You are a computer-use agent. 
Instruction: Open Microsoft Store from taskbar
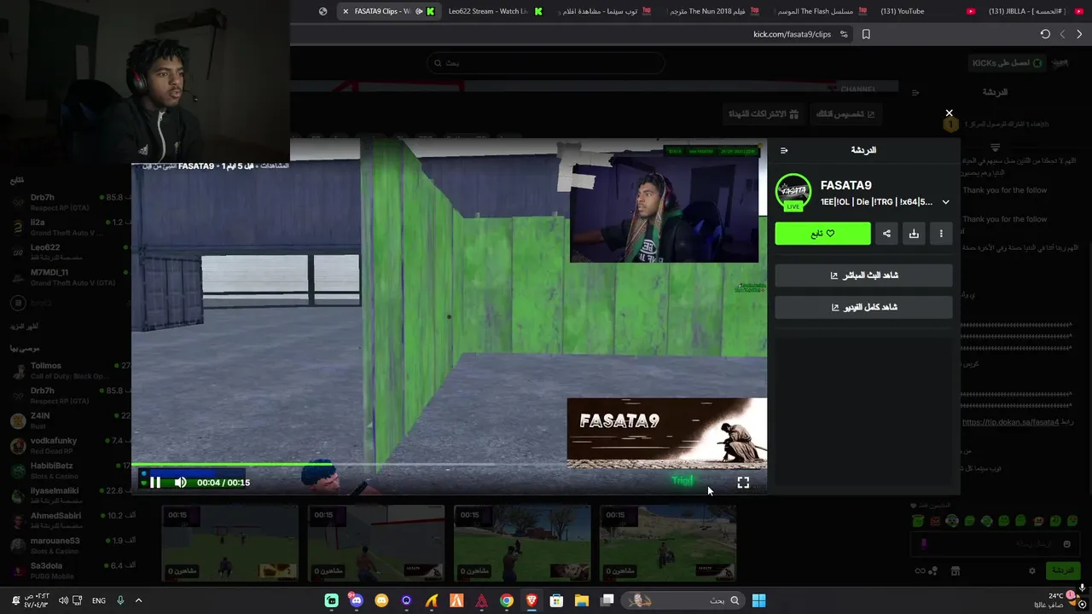[557, 600]
